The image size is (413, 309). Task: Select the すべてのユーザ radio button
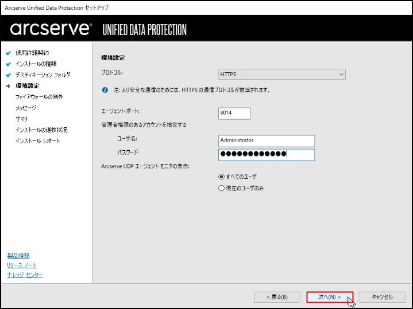pyautogui.click(x=221, y=177)
